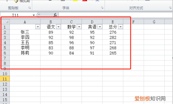173x104 pixels.
Task: Select 陈莉's 数学 score 84
Action: (72, 53)
